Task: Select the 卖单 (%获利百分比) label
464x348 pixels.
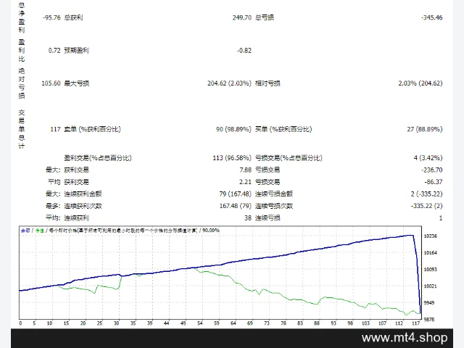Action: [92, 129]
